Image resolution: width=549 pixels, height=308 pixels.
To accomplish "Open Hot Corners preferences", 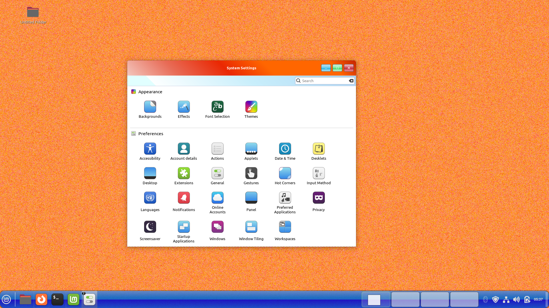I will tap(285, 176).
